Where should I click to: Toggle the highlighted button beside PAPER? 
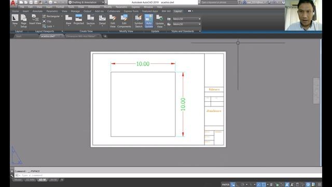(x=233, y=185)
